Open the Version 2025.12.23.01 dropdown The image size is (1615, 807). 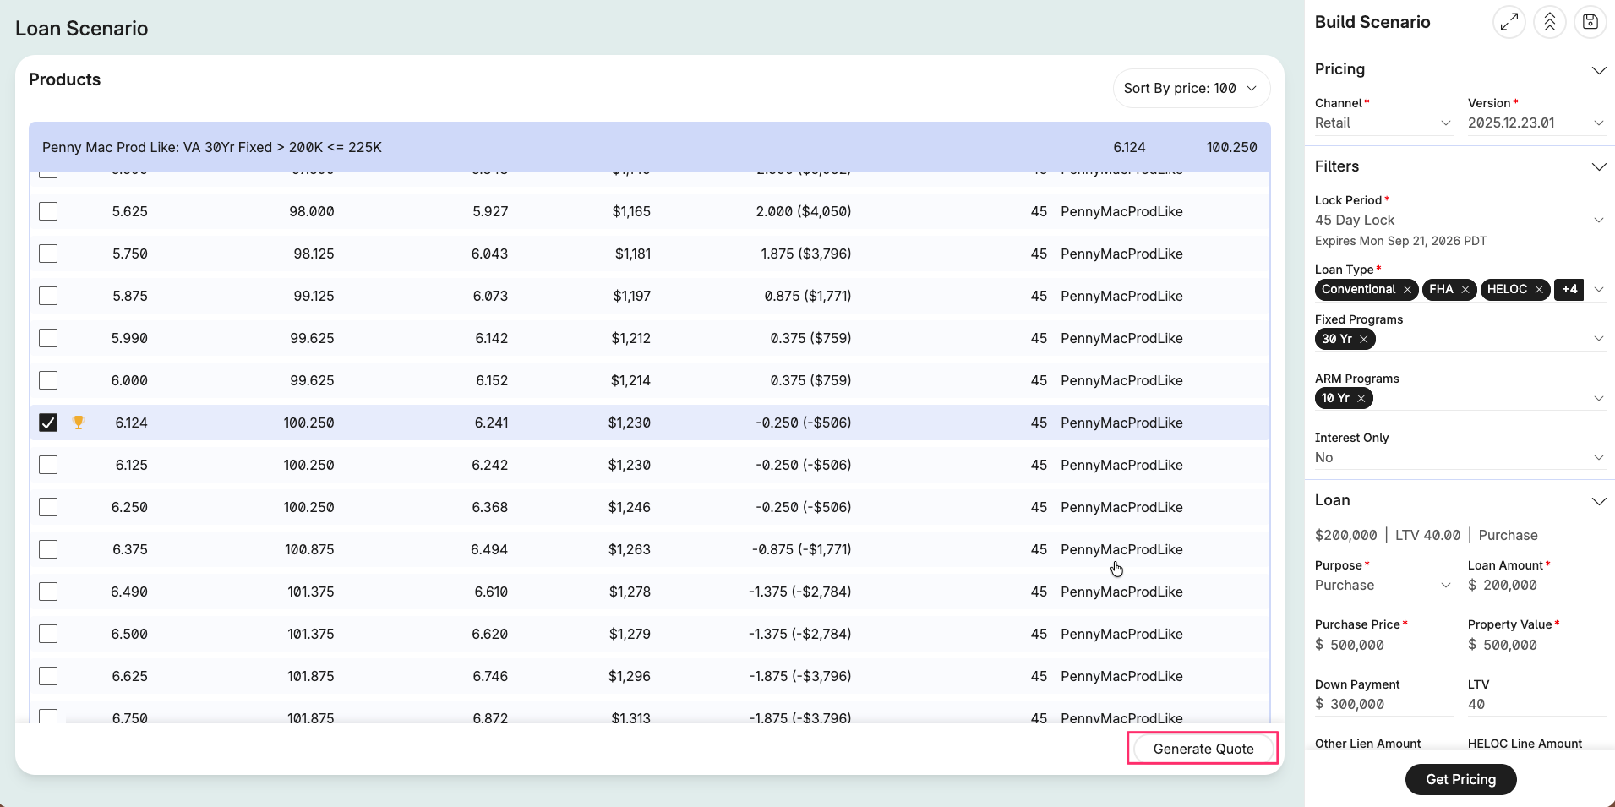1536,123
